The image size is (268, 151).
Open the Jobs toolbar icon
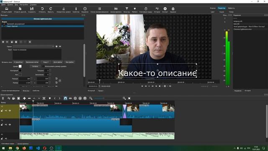[173, 9]
